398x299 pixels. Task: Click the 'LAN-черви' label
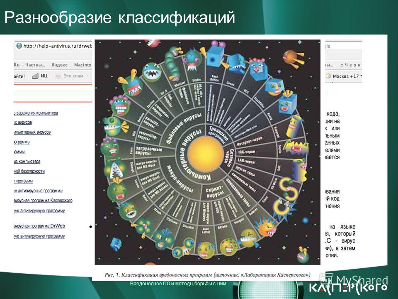[246, 162]
